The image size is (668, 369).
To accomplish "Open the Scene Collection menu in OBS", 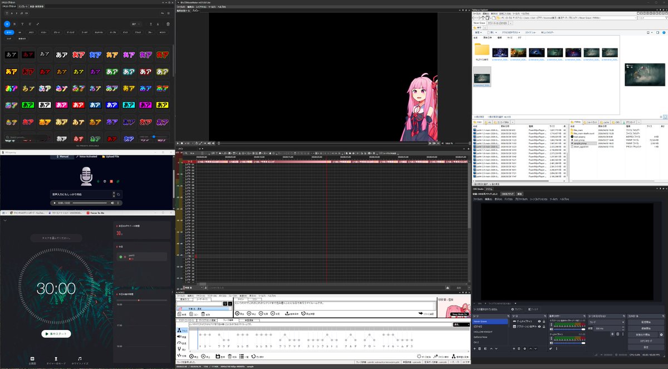I will pyautogui.click(x=538, y=199).
